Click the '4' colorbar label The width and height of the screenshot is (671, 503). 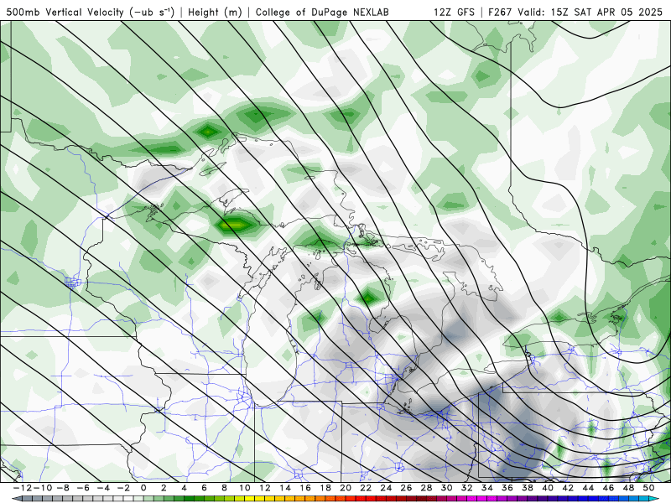pyautogui.click(x=184, y=488)
